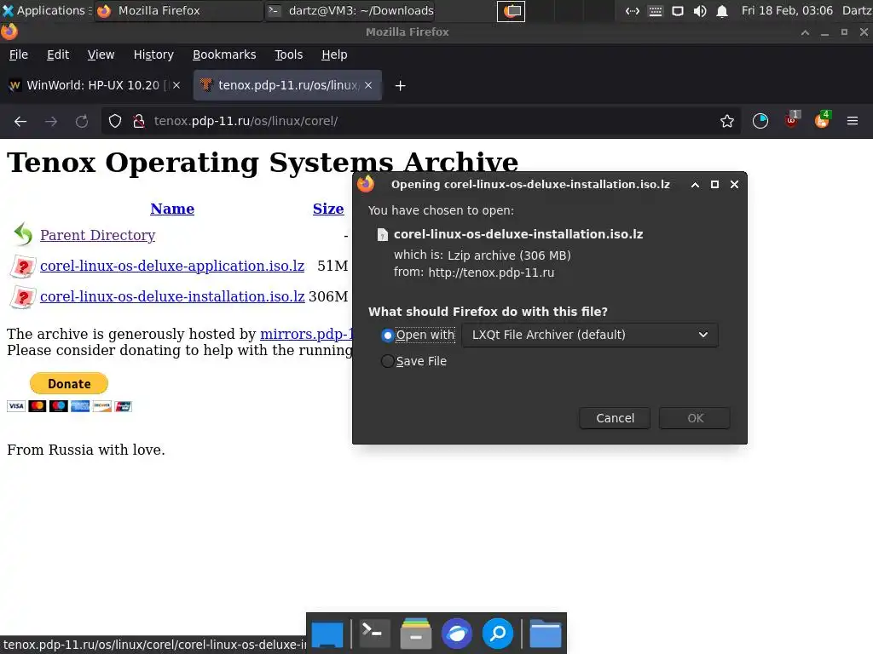Close the Opening corel-linux dialog with its X
Viewport: 873px width, 654px height.
click(x=734, y=185)
